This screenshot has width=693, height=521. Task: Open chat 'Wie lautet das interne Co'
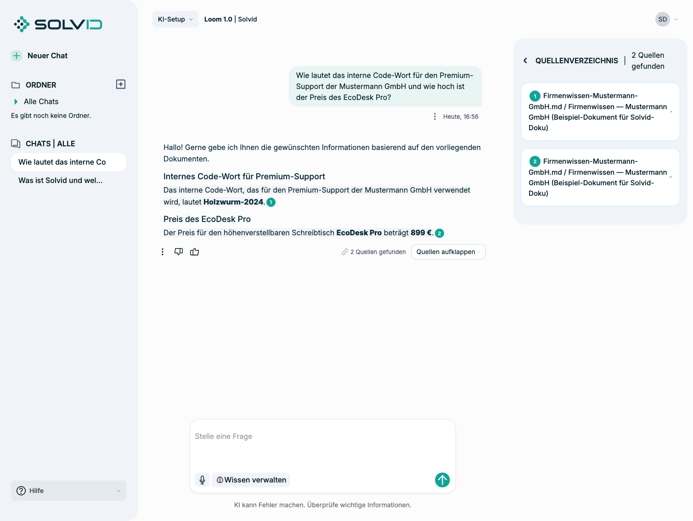[68, 162]
